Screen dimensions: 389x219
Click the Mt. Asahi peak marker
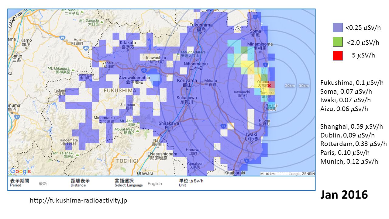click(x=138, y=123)
